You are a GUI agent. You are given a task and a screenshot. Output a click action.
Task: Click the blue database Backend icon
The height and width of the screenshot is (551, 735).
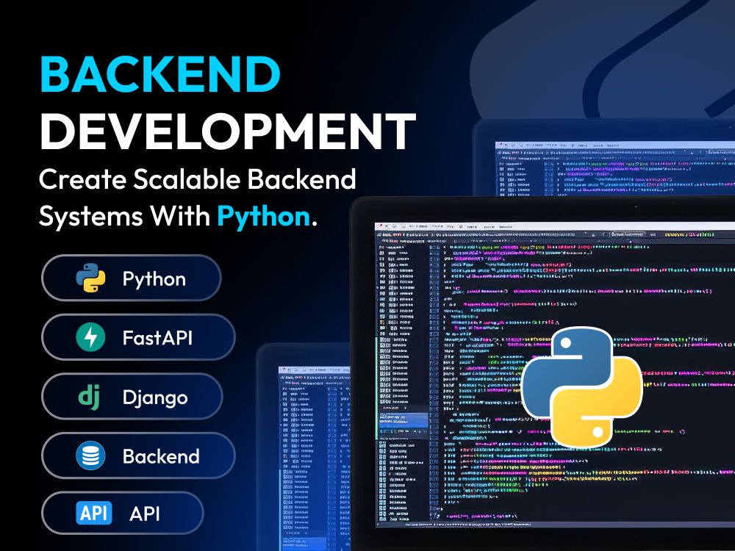pyautogui.click(x=90, y=455)
